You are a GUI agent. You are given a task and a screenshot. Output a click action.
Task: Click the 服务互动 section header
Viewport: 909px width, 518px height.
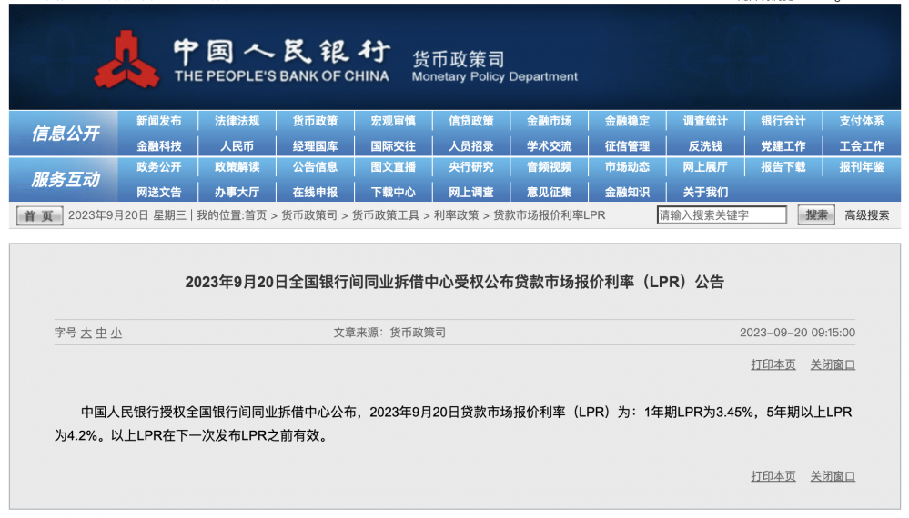[65, 179]
